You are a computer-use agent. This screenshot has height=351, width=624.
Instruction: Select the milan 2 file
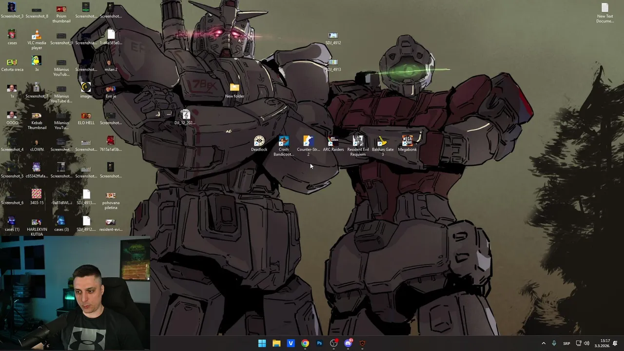coord(111,64)
